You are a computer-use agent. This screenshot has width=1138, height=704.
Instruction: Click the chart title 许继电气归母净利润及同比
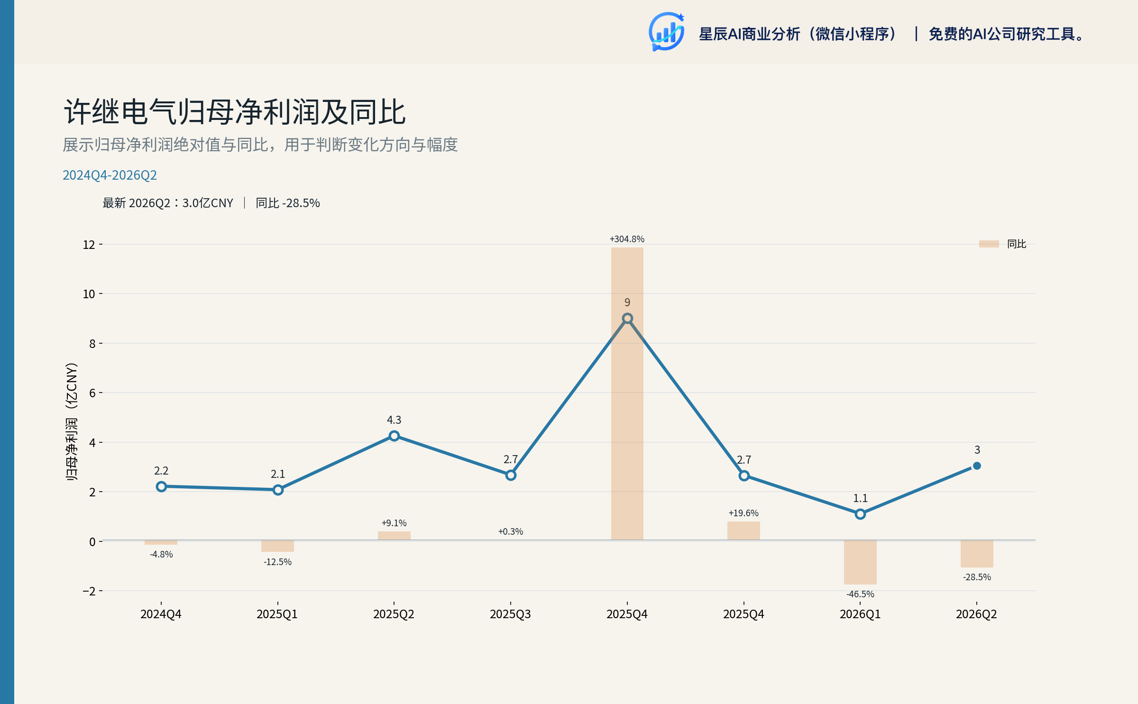tap(235, 112)
